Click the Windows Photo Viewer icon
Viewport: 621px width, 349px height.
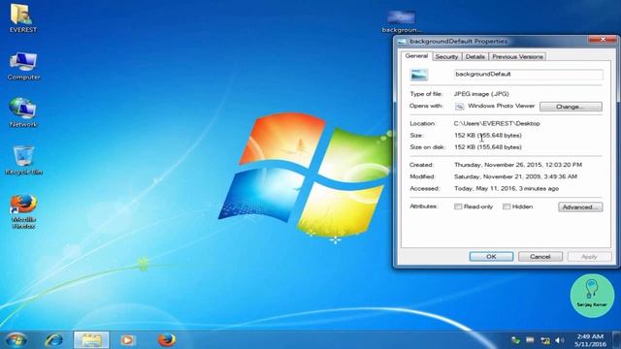[x=459, y=106]
